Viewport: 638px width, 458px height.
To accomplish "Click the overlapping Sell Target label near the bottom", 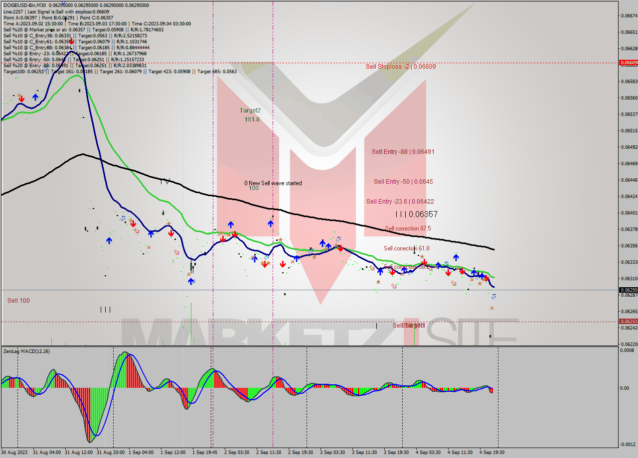I will [x=408, y=326].
